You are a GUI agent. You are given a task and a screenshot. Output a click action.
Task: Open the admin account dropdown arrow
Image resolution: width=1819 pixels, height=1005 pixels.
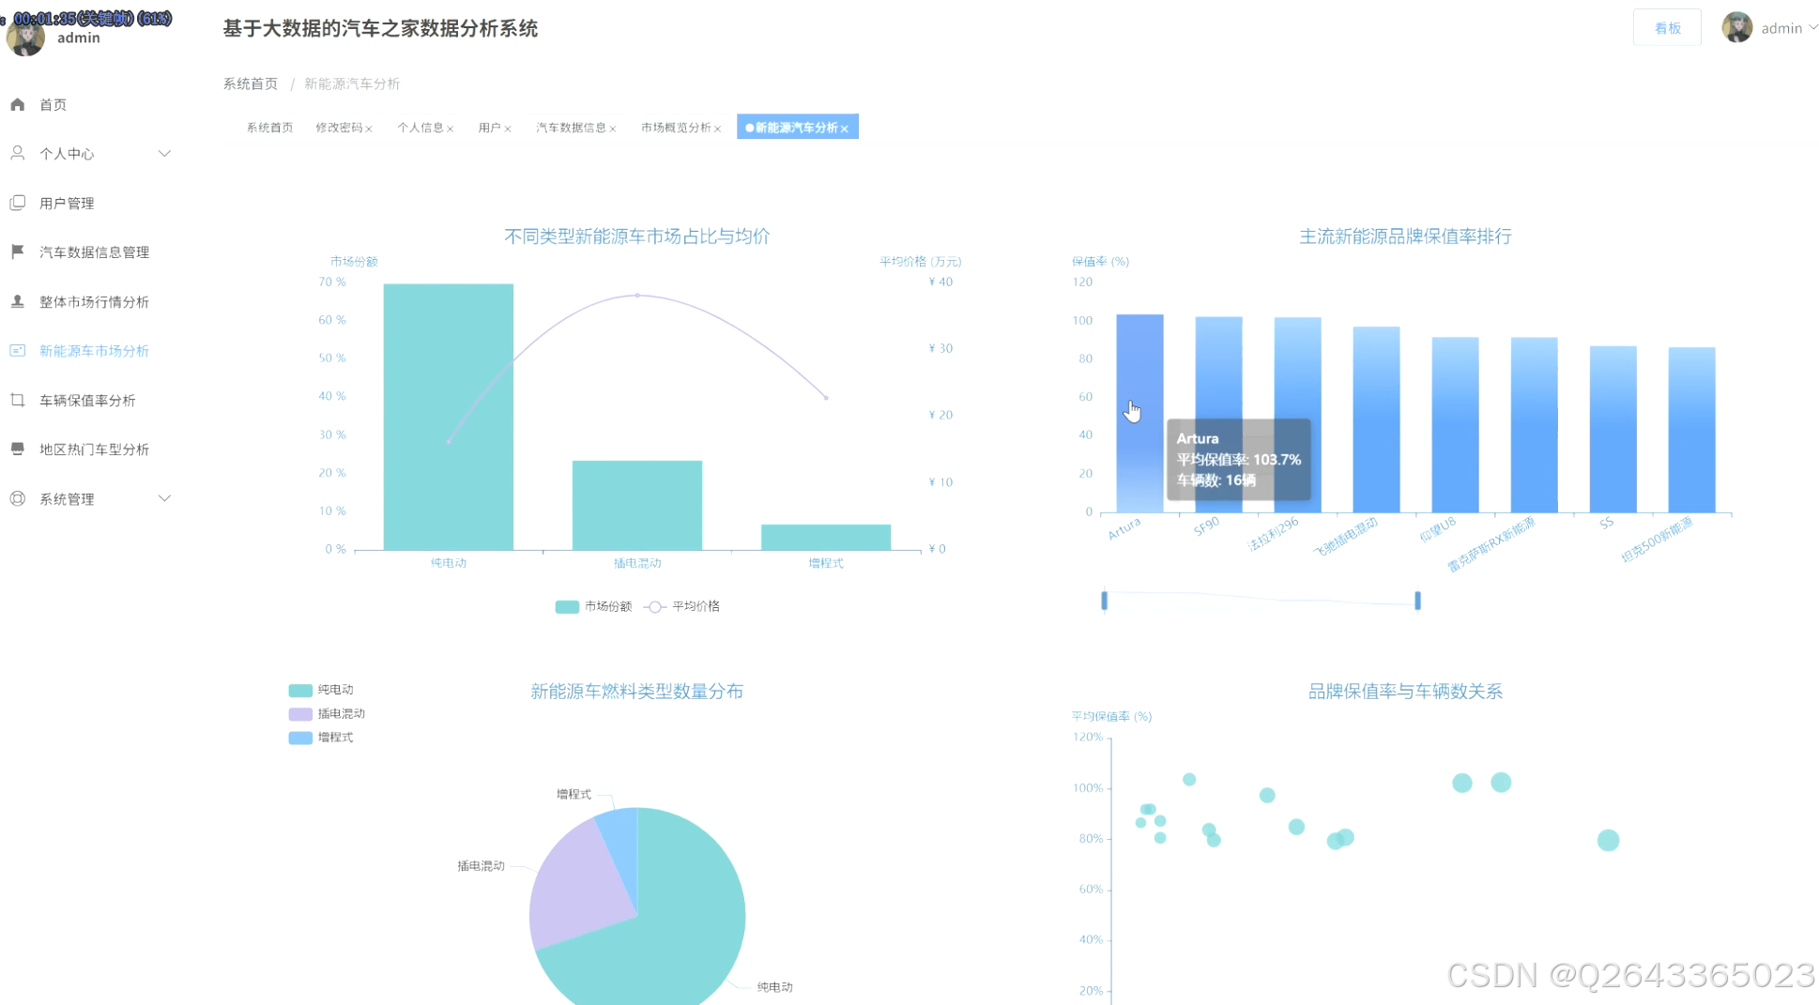pos(1812,27)
